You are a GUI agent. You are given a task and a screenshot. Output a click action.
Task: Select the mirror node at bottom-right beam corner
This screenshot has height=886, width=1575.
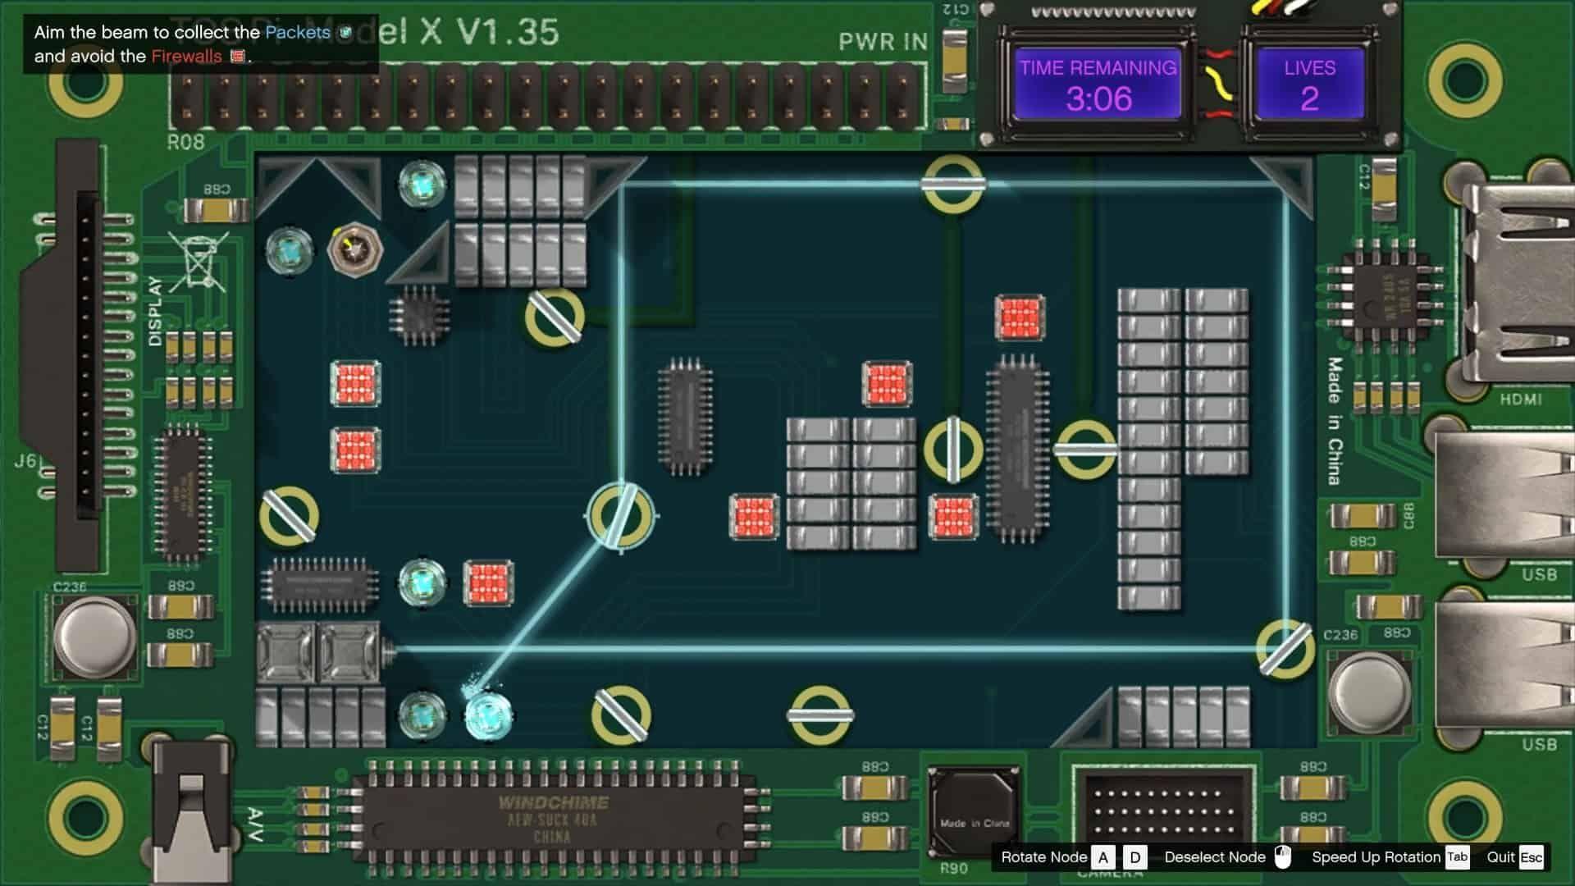(1285, 649)
